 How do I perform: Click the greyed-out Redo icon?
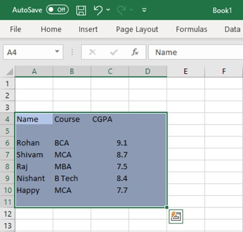coord(121,10)
